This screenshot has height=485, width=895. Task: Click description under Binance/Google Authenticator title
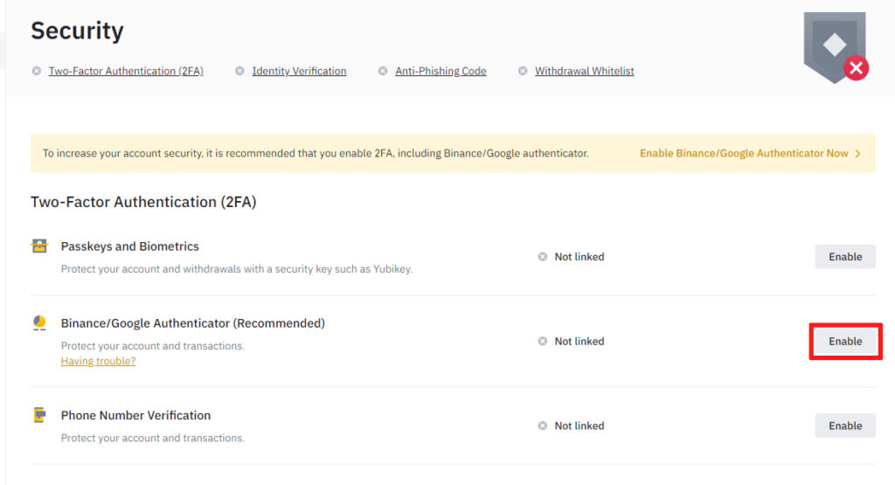tap(153, 346)
